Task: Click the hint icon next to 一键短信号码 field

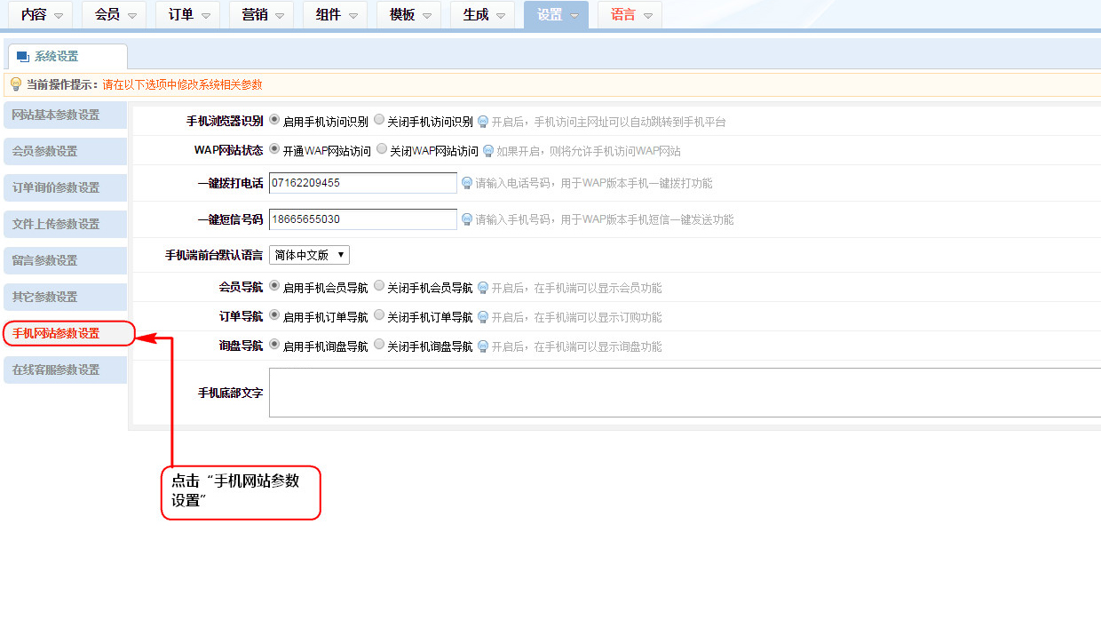Action: coord(466,219)
